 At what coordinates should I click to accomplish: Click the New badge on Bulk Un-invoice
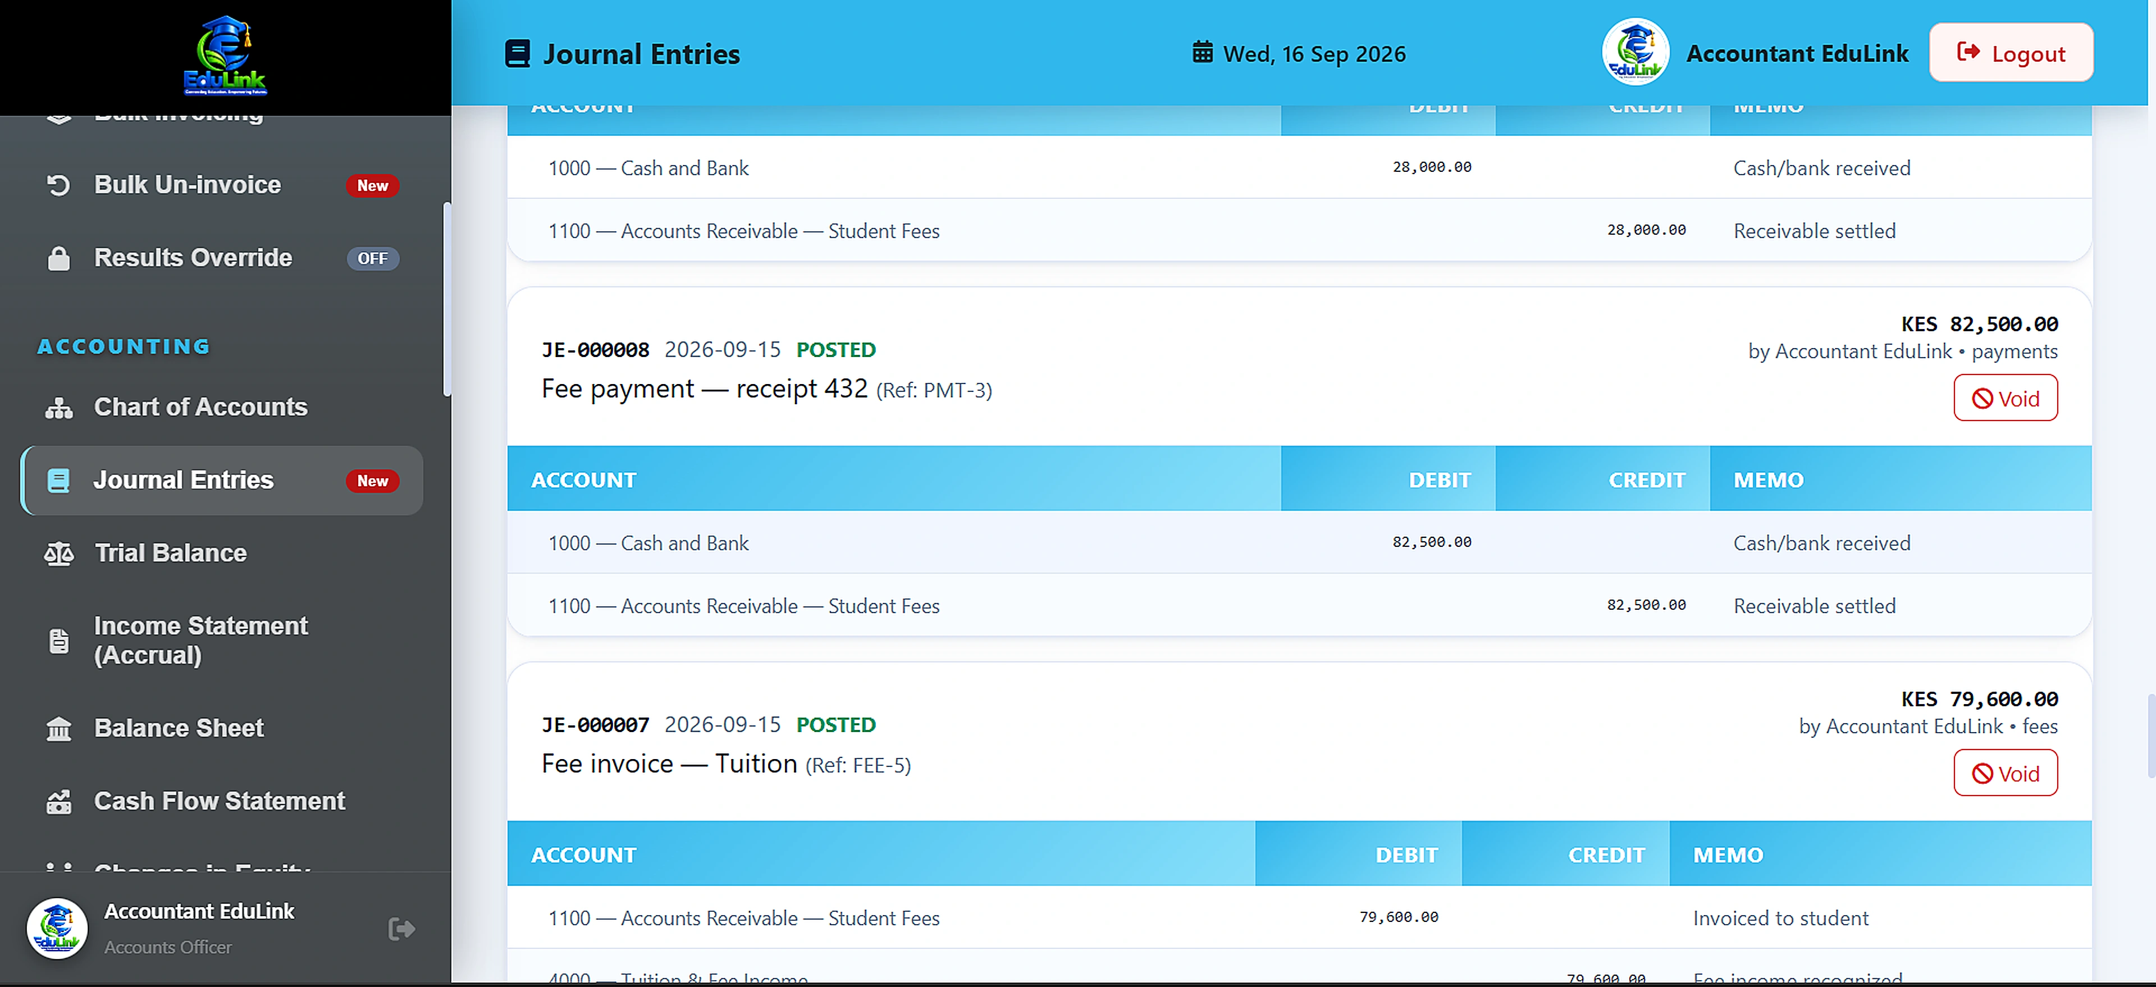(x=372, y=186)
